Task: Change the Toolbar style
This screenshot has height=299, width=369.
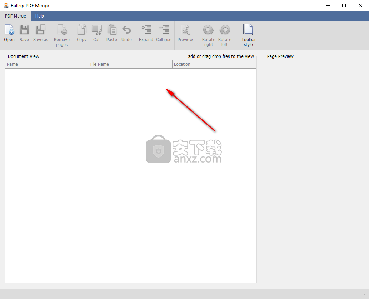Action: click(248, 35)
